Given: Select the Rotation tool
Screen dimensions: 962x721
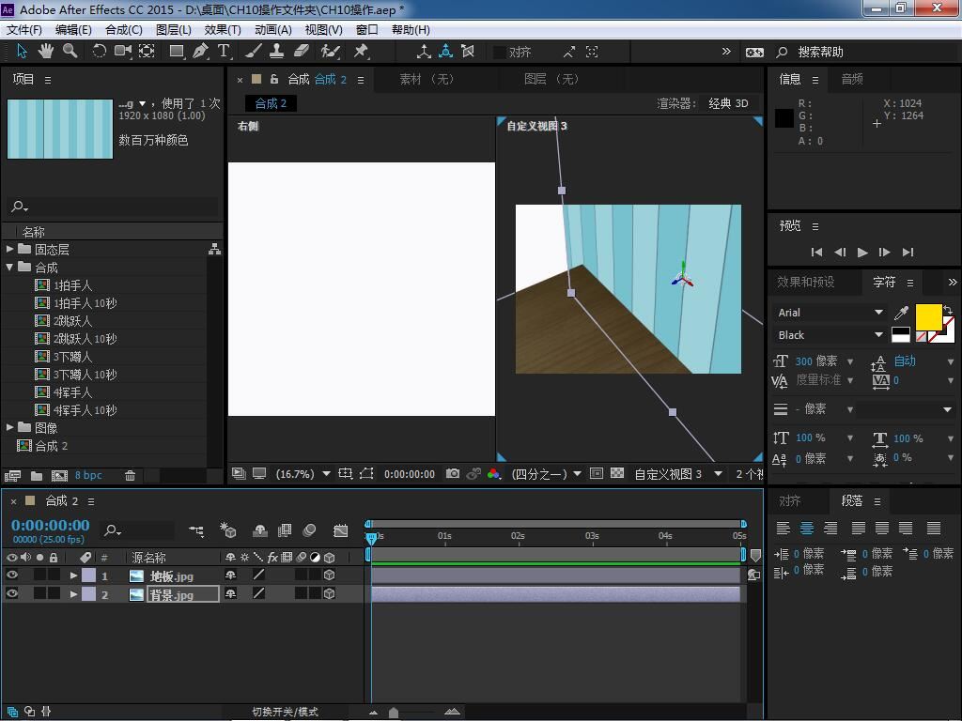Looking at the screenshot, I should pyautogui.click(x=99, y=52).
